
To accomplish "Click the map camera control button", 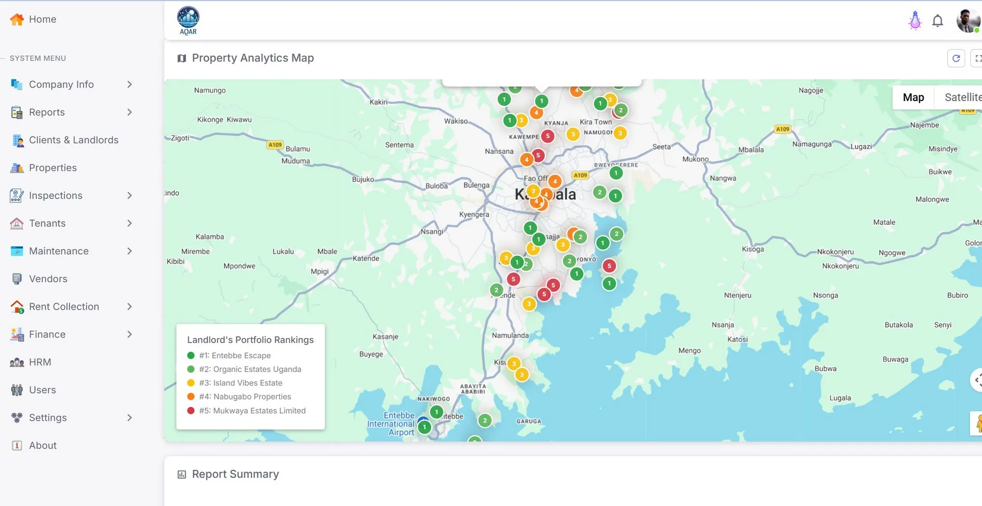I will (977, 380).
